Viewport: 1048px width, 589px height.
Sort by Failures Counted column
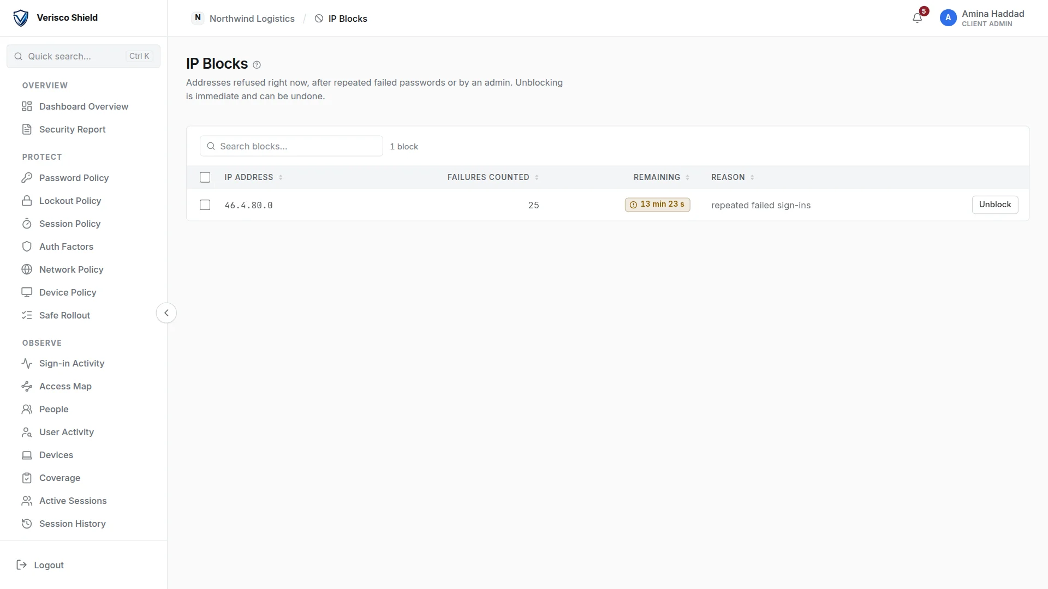tap(493, 177)
